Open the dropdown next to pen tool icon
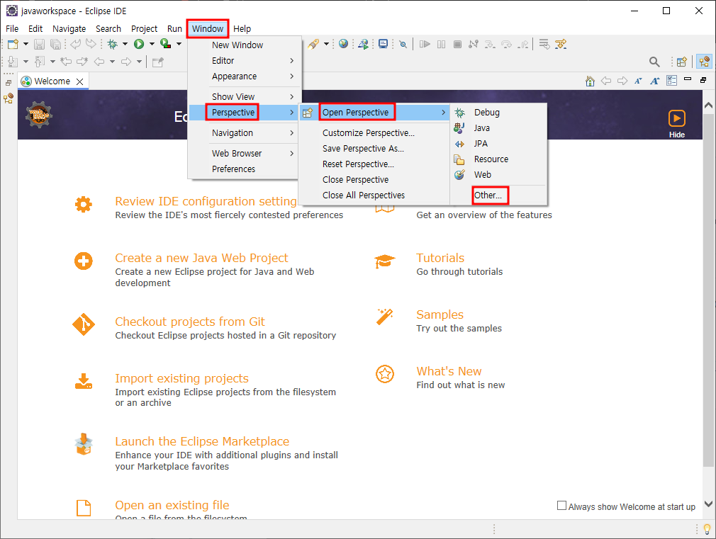Image resolution: width=716 pixels, height=539 pixels. [326, 45]
